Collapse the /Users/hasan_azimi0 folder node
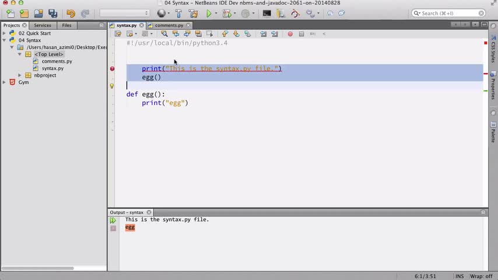498x280 pixels. [x=12, y=47]
